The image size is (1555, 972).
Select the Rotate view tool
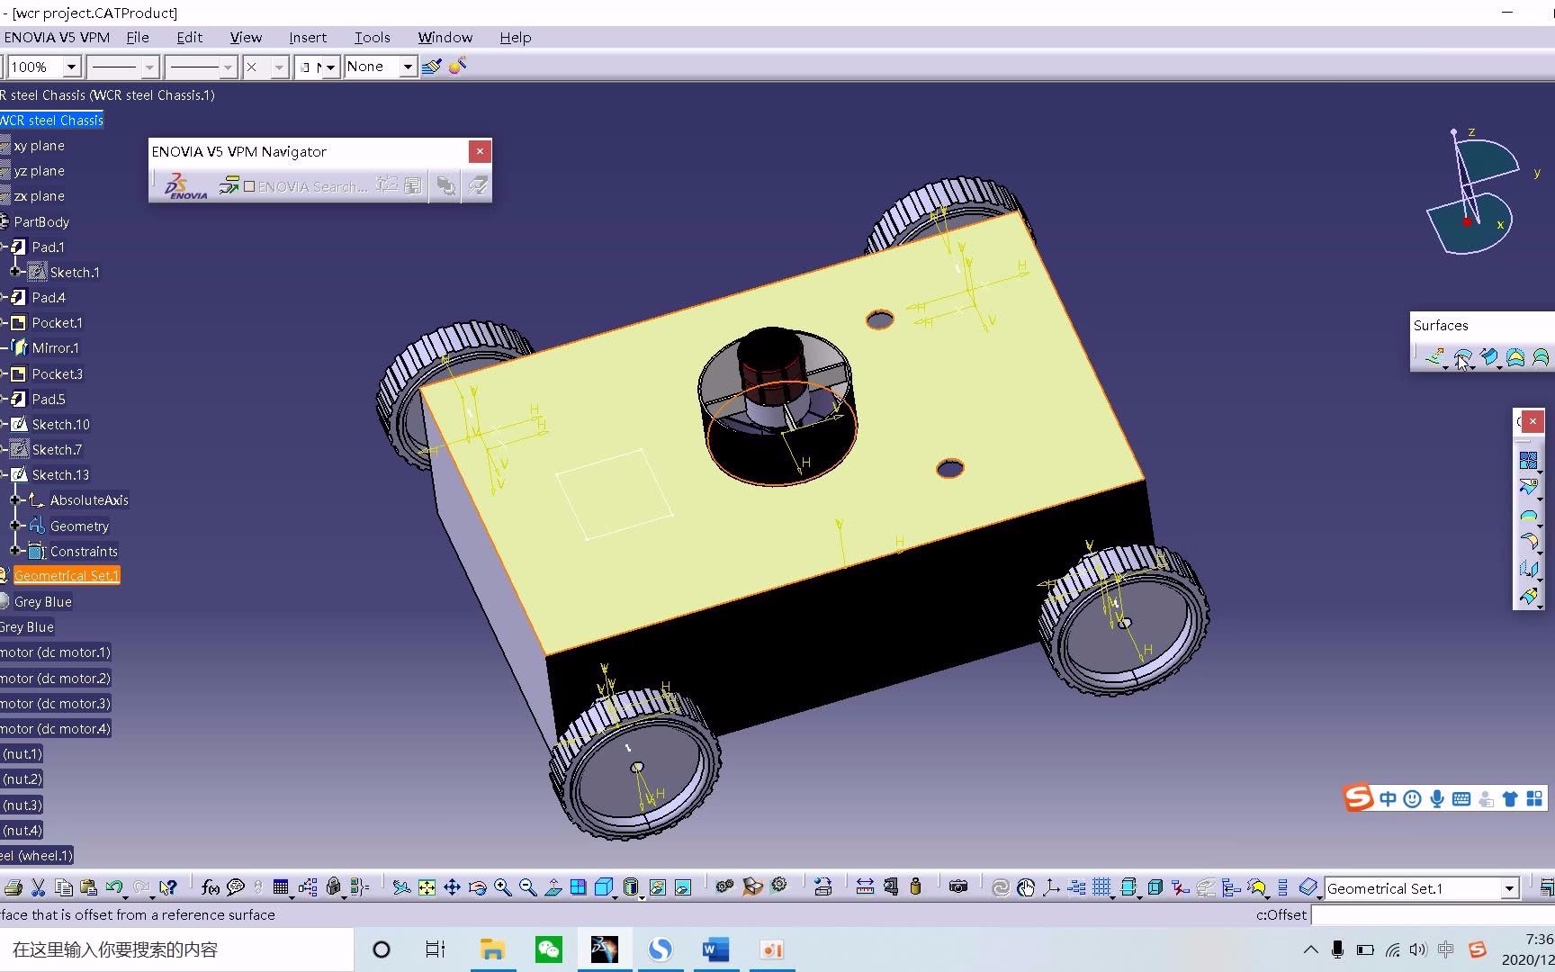coord(477,887)
